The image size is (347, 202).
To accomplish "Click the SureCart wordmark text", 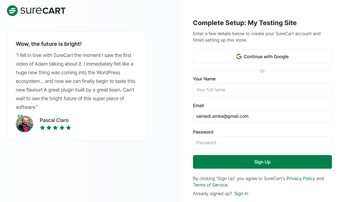I will (x=43, y=10).
